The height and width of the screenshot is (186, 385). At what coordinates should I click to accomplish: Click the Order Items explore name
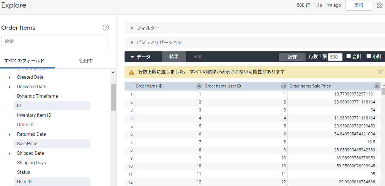(19, 28)
